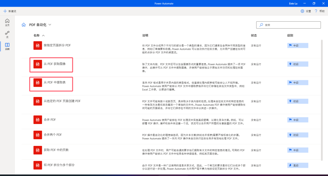Click the 状态 column header
The height and width of the screenshot is (176, 328).
pos(254,36)
